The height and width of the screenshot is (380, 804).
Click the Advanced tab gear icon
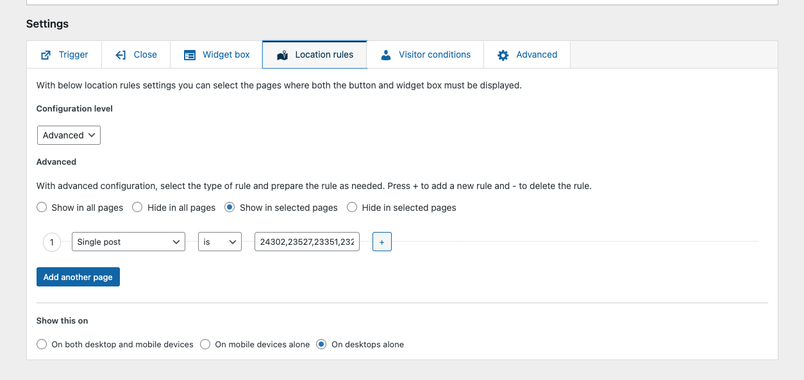tap(503, 55)
